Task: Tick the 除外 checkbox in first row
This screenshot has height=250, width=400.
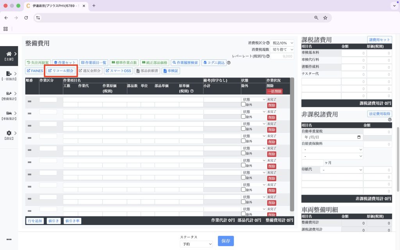Action: tap(243, 105)
